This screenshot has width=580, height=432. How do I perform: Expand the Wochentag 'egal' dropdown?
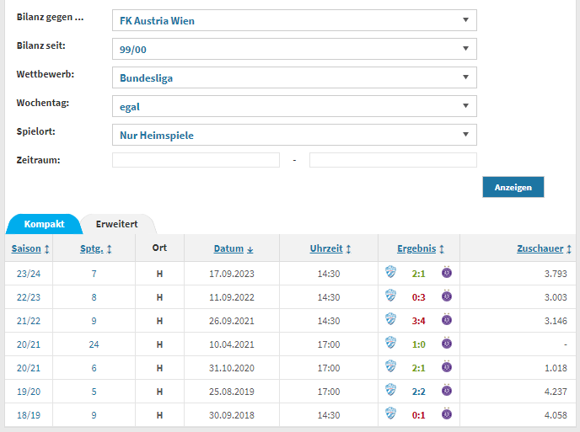click(x=294, y=106)
